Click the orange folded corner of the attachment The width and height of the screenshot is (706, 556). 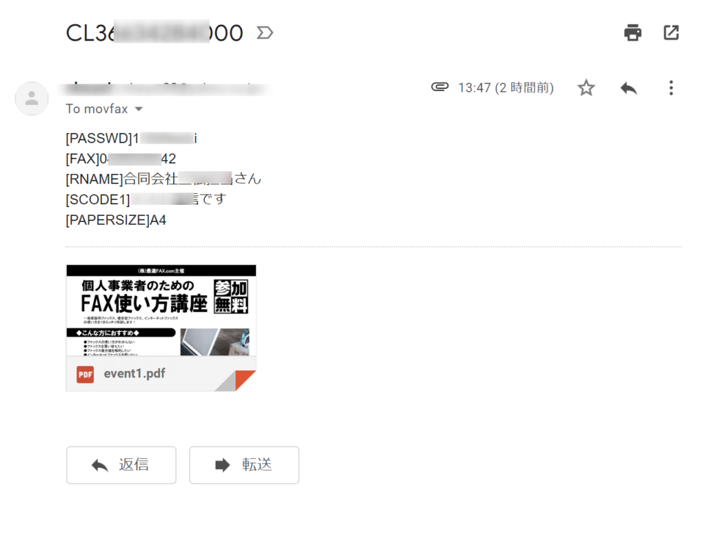pyautogui.click(x=245, y=380)
